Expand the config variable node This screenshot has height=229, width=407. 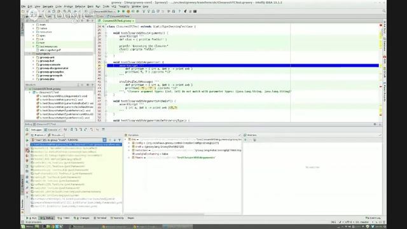point(129,143)
